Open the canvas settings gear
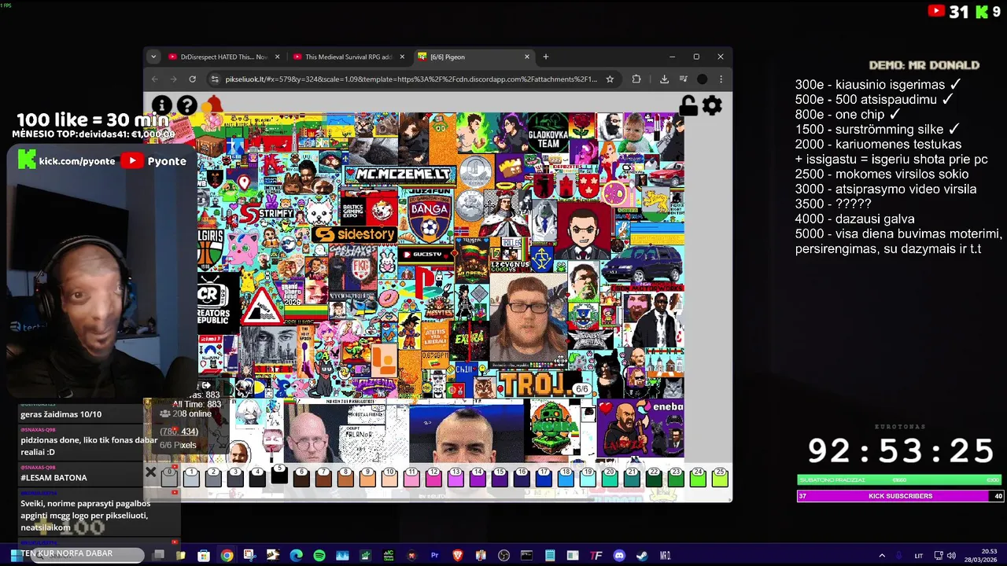Viewport: 1007px width, 566px height. click(712, 105)
